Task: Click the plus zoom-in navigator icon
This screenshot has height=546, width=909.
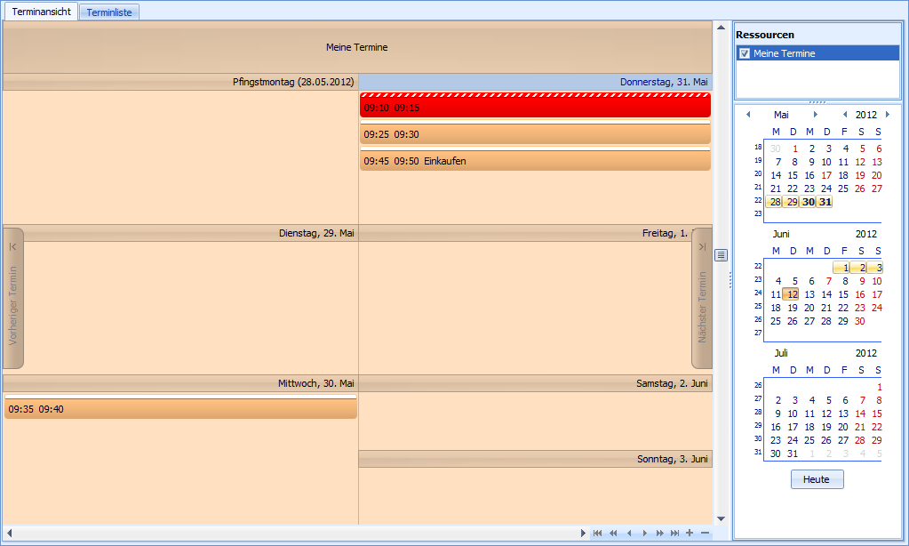Action: point(690,533)
